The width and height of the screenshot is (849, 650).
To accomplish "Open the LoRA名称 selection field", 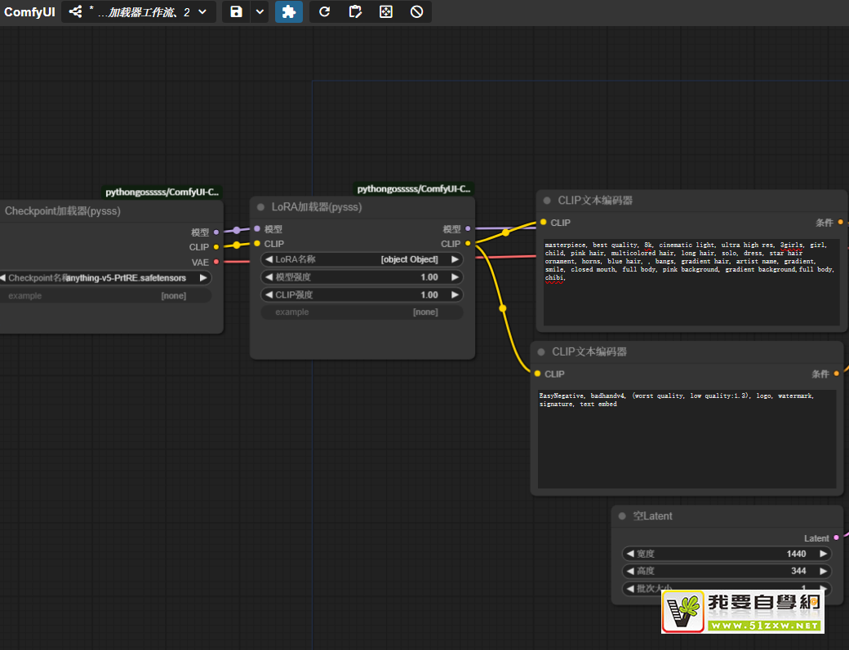I will pyautogui.click(x=362, y=259).
